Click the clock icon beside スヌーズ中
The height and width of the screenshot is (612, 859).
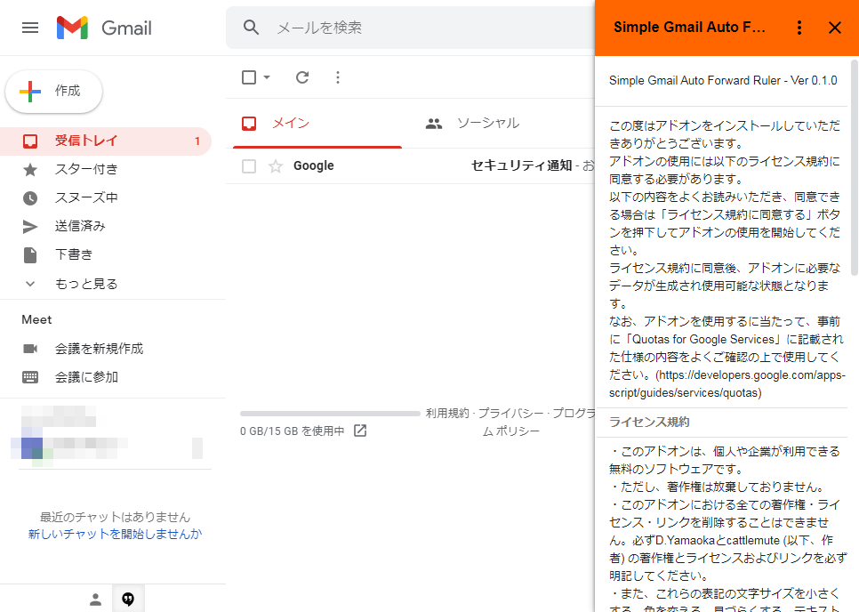30,198
